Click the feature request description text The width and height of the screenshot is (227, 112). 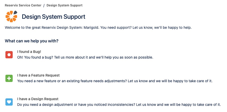coord(115,81)
